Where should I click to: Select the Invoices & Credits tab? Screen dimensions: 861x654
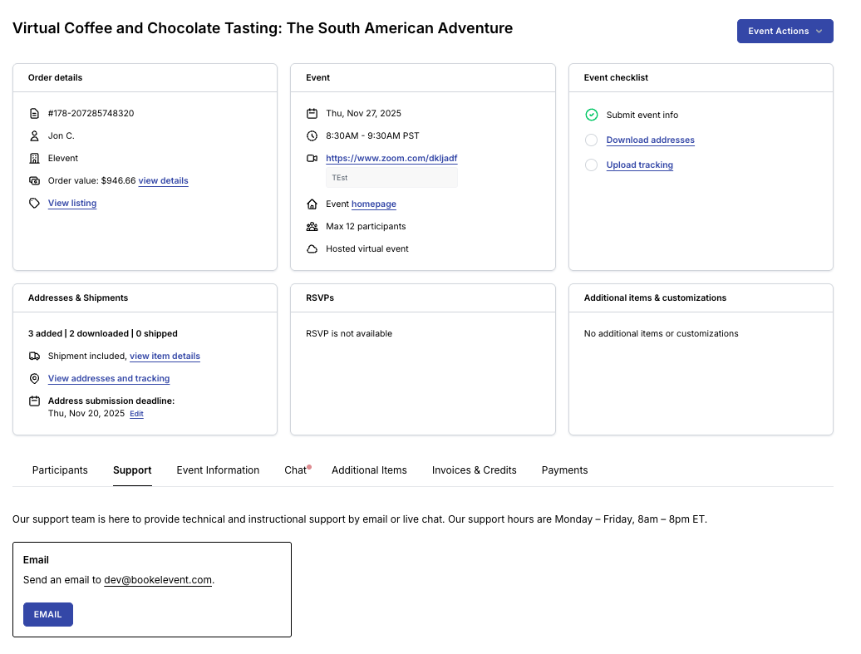coord(474,470)
